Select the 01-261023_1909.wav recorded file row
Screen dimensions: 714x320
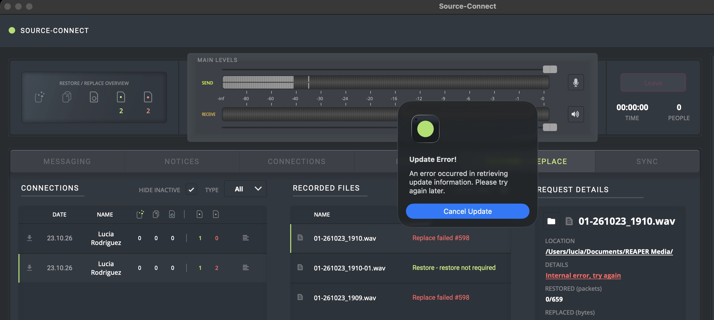click(401, 298)
